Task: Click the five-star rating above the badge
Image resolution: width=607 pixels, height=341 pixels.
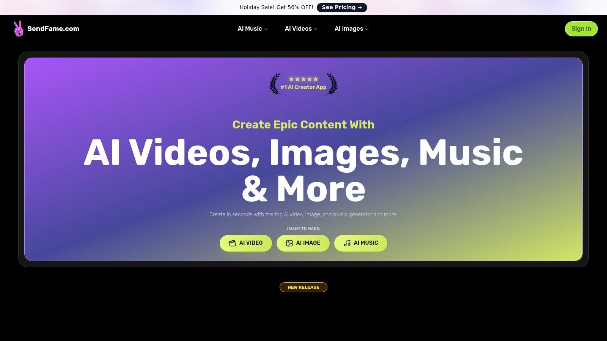Action: (x=303, y=79)
